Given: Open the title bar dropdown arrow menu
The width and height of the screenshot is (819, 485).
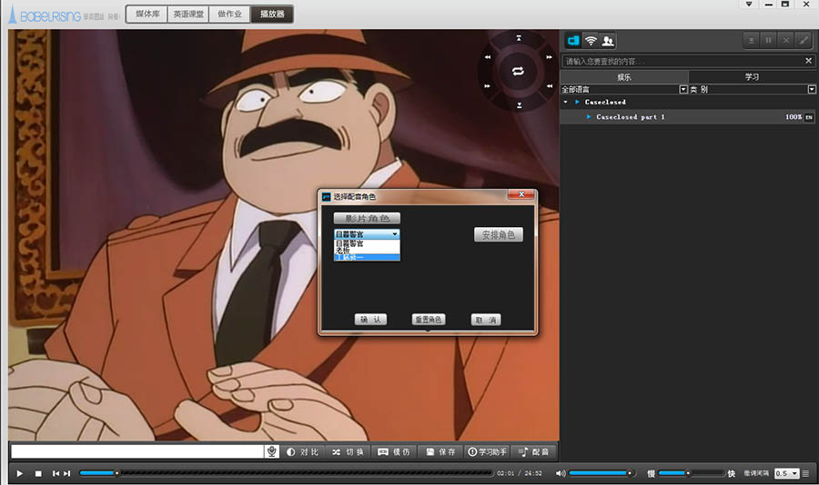Looking at the screenshot, I should (749, 5).
